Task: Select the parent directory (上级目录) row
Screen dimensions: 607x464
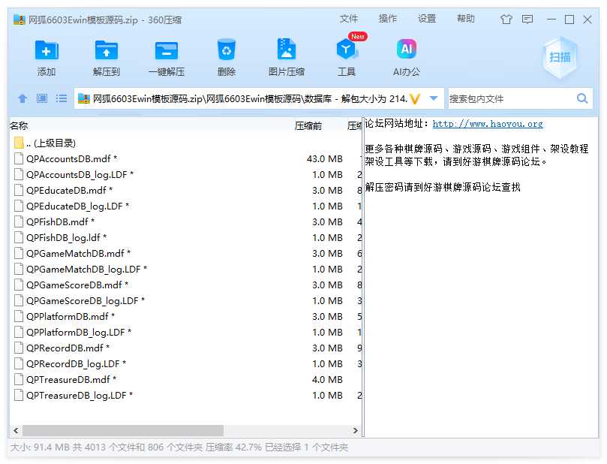Action: point(185,143)
